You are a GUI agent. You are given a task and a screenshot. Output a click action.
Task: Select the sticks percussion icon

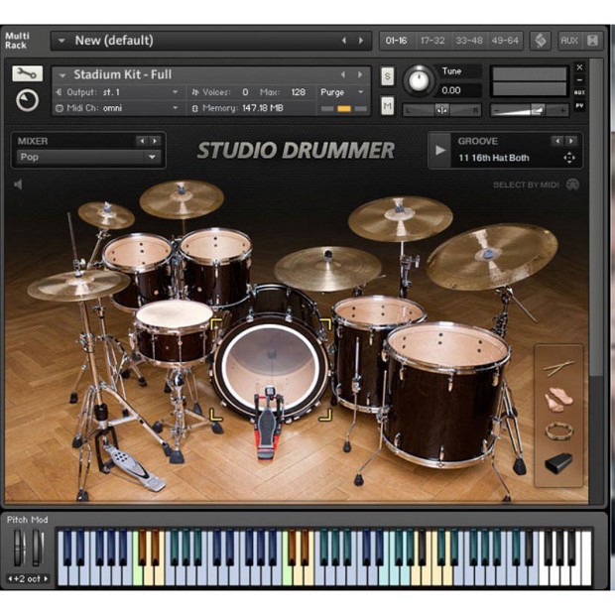tap(558, 368)
